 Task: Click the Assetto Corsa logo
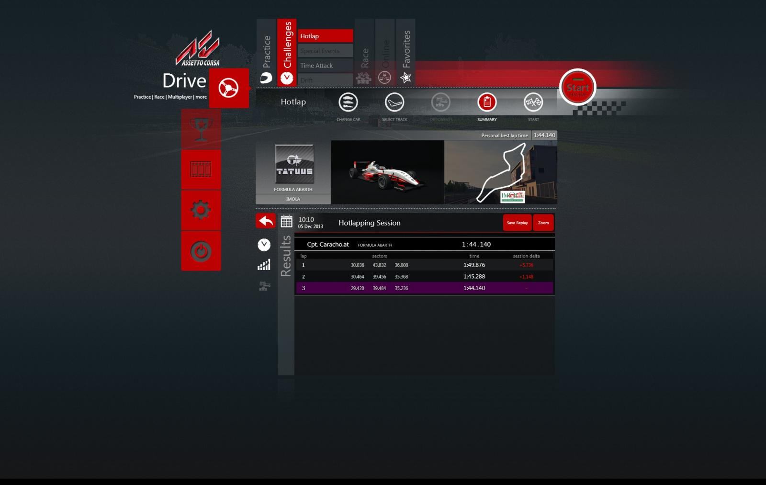pyautogui.click(x=198, y=48)
